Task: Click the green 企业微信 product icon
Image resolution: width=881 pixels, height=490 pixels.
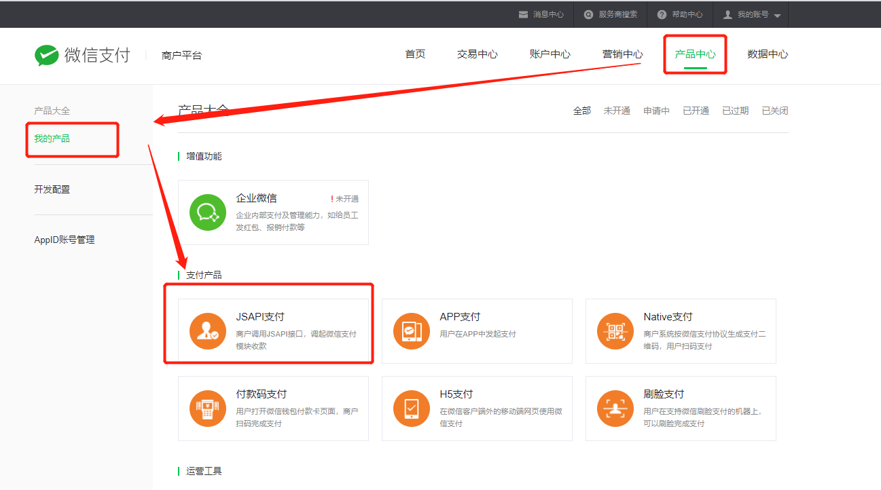Action: tap(207, 212)
